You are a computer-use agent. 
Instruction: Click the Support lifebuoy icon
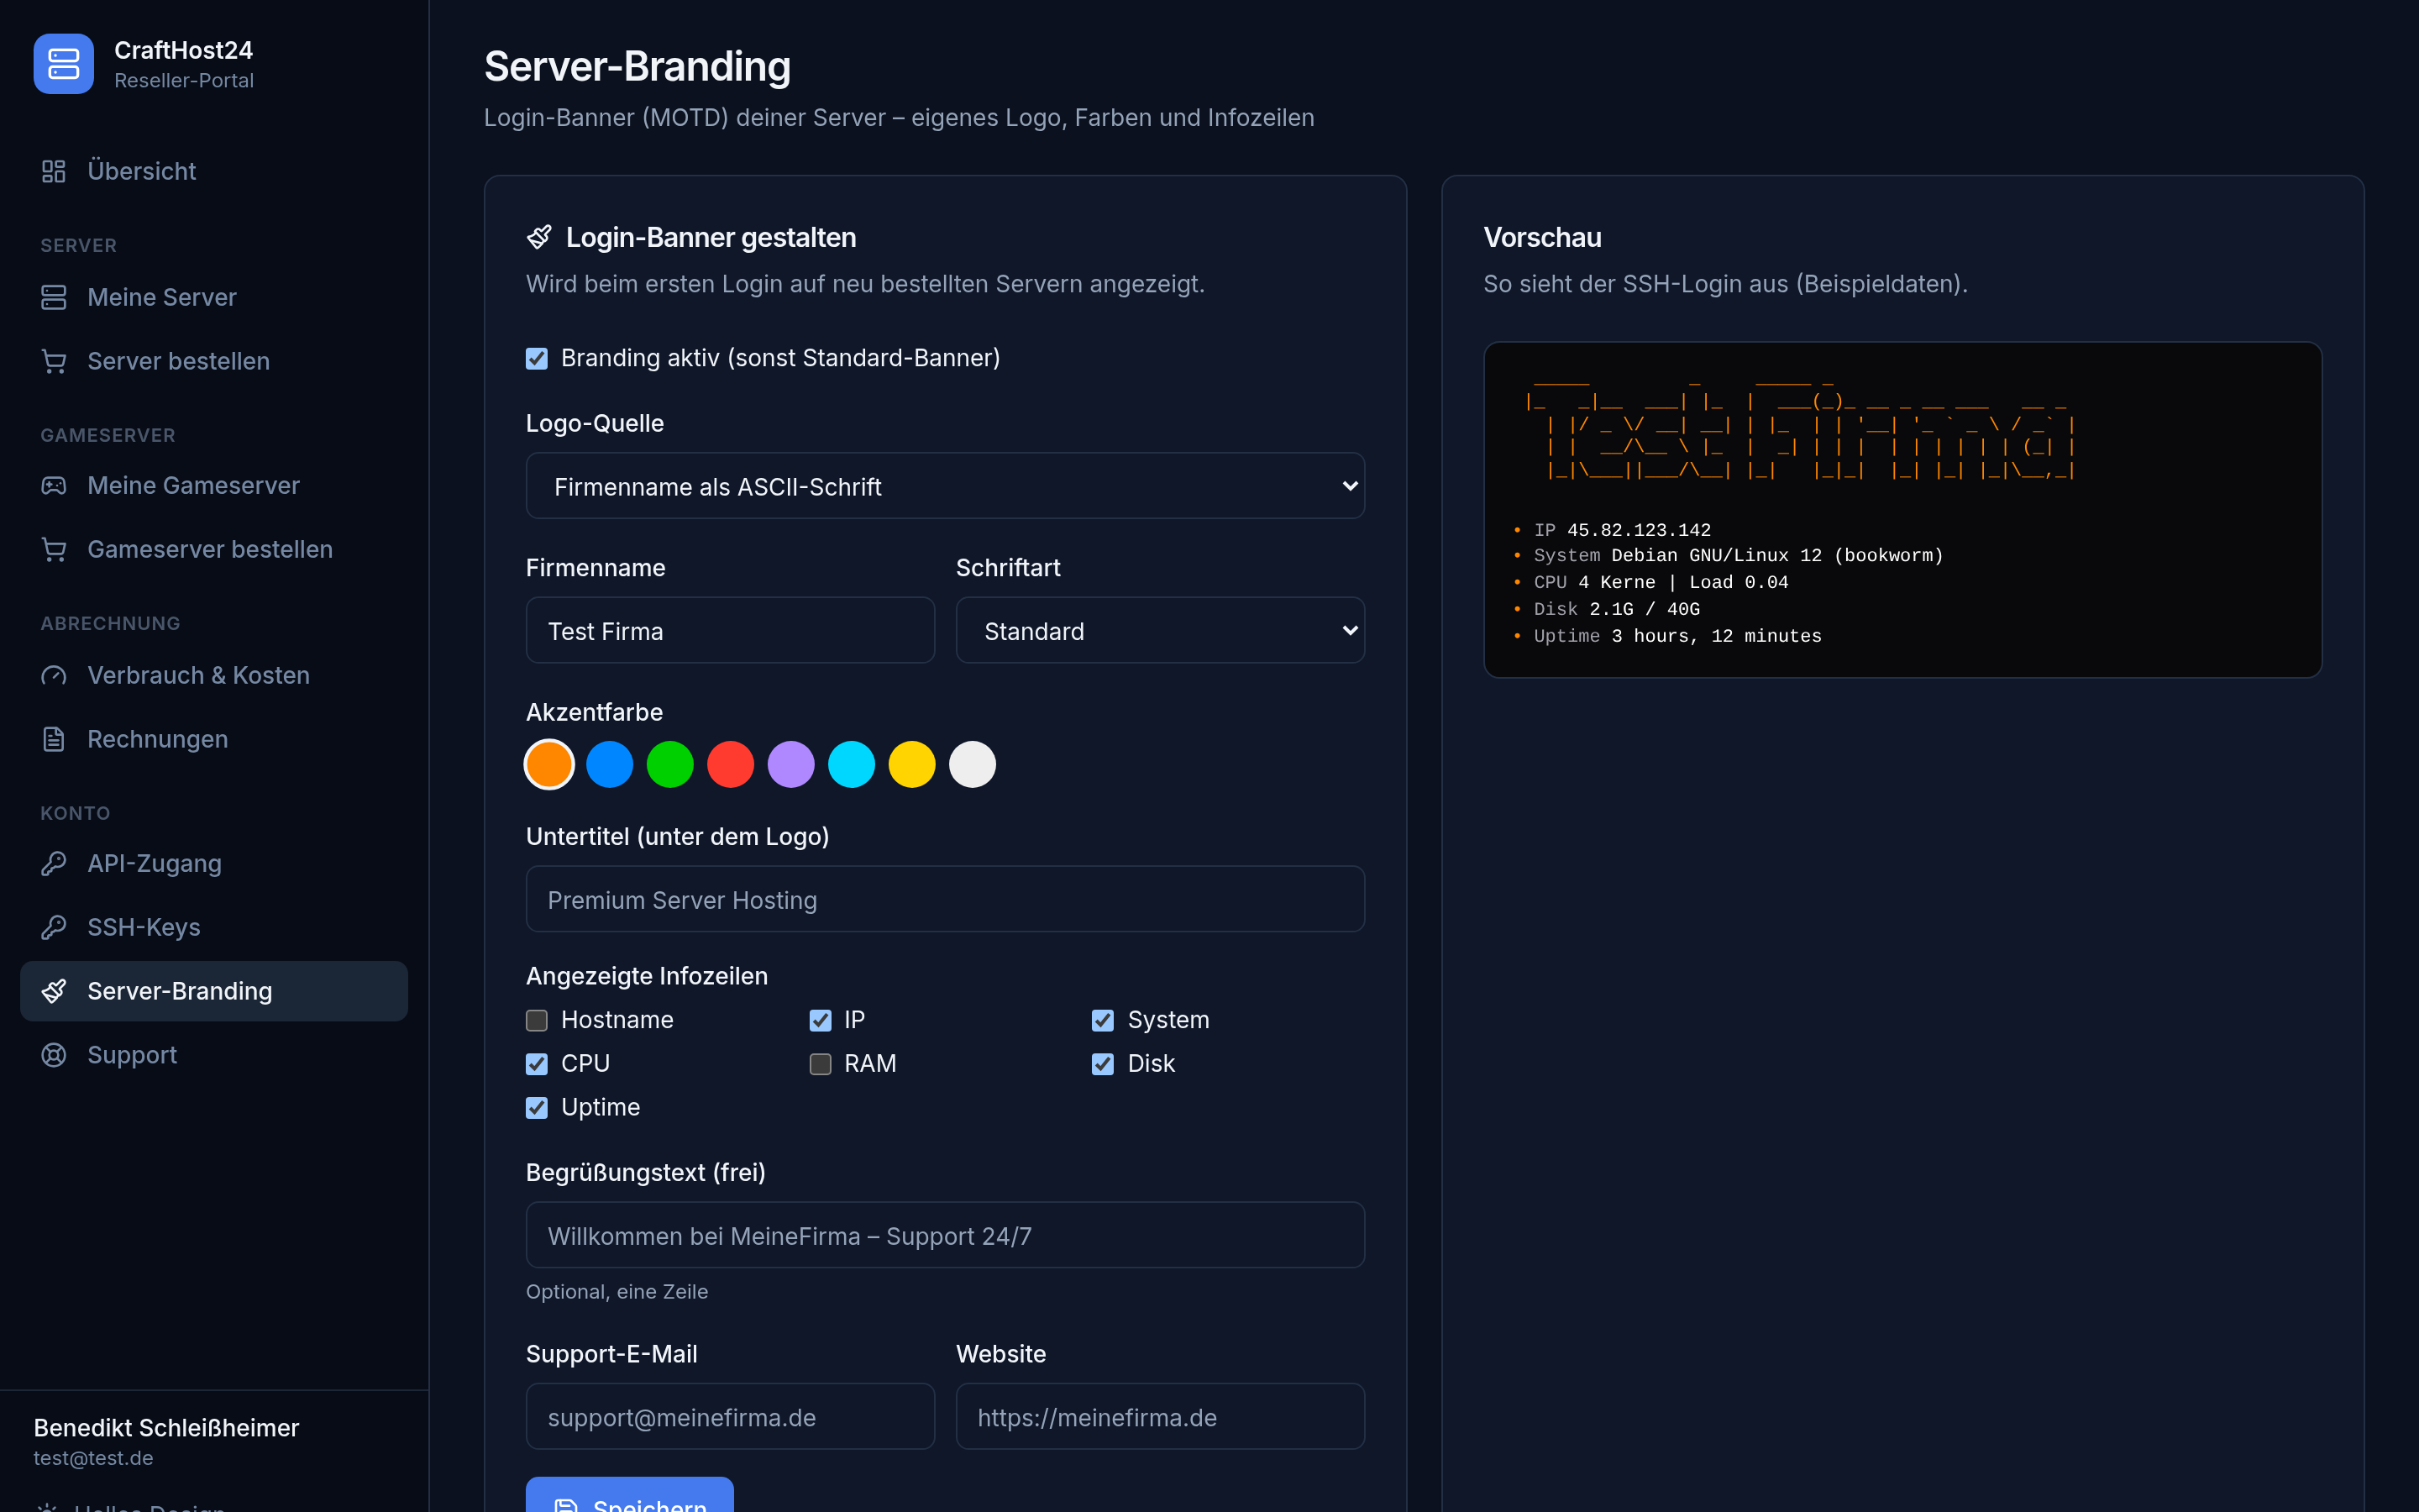(54, 1055)
